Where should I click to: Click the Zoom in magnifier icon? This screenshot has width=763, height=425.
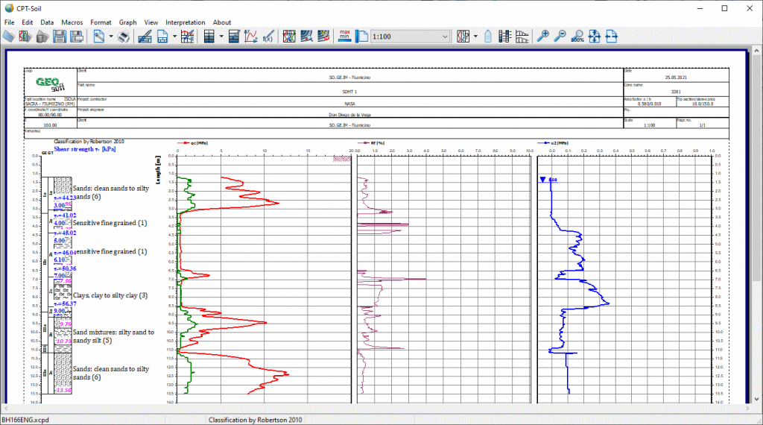(x=544, y=36)
